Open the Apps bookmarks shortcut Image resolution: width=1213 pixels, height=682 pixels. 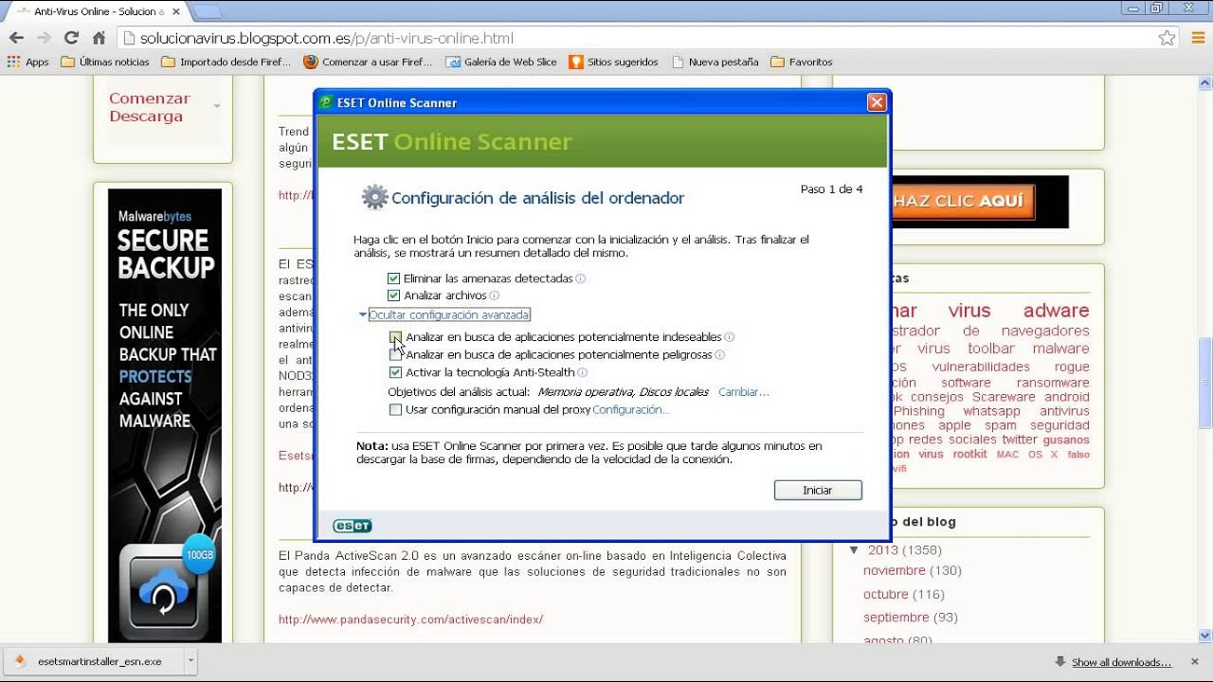point(27,62)
